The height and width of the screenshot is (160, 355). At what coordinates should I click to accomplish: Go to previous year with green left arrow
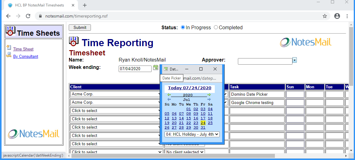click(169, 95)
